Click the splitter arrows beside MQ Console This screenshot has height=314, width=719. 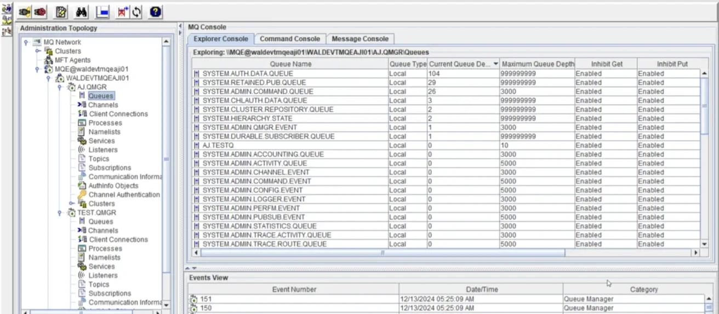(180, 29)
